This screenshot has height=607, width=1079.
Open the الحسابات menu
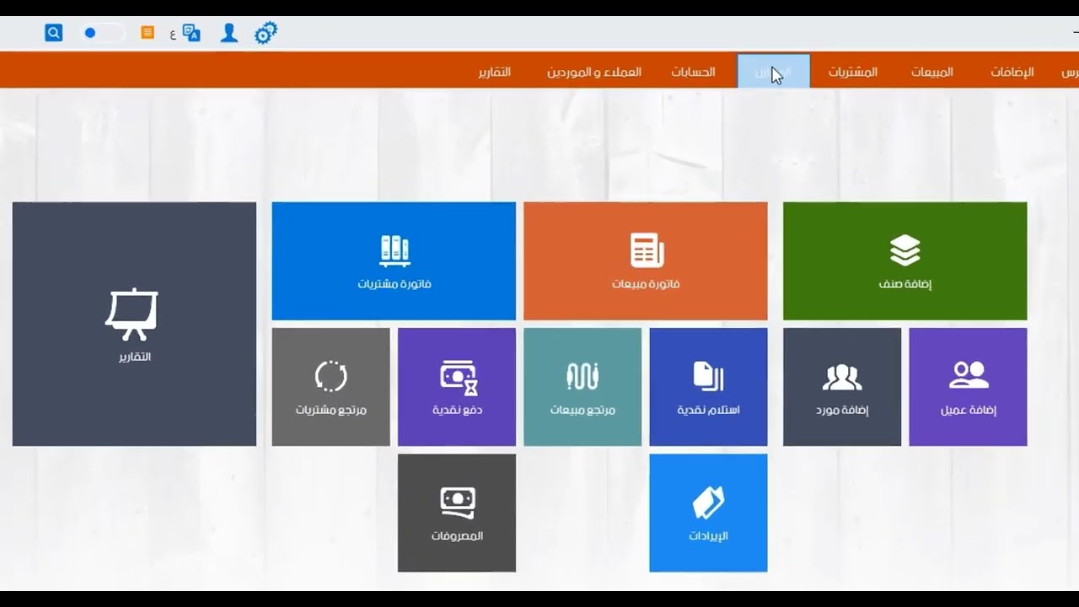(693, 72)
